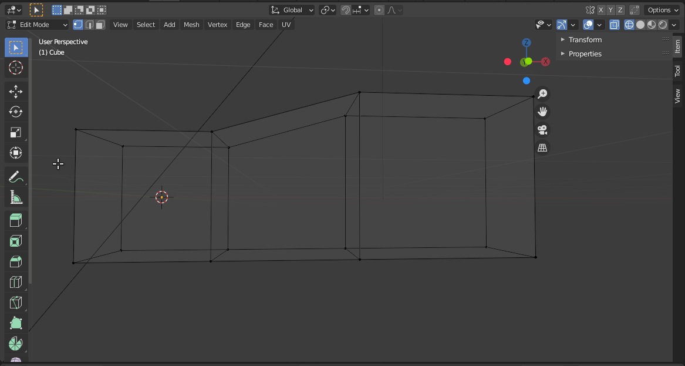This screenshot has width=685, height=366.
Task: Toggle viewport gizmos display
Action: click(x=562, y=25)
